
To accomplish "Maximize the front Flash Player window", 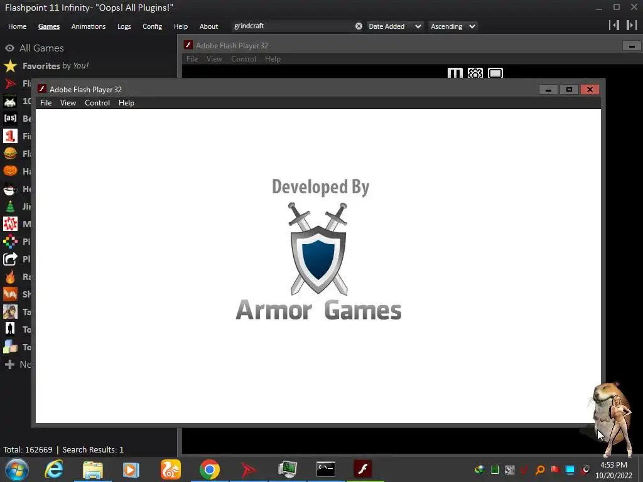I will (x=569, y=89).
